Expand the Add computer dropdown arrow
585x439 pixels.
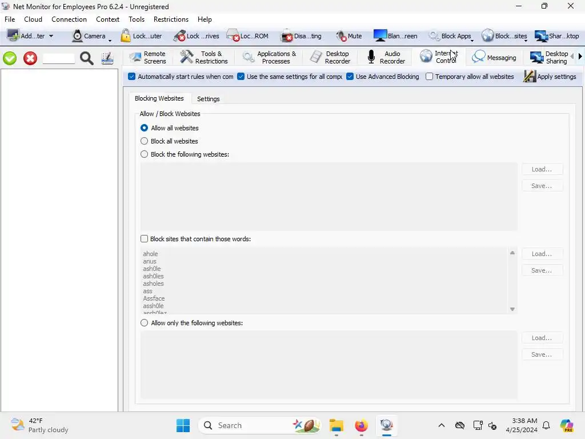pos(51,36)
